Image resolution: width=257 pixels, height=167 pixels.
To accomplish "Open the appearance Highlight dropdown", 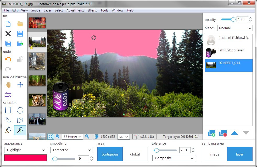I will (25, 150).
